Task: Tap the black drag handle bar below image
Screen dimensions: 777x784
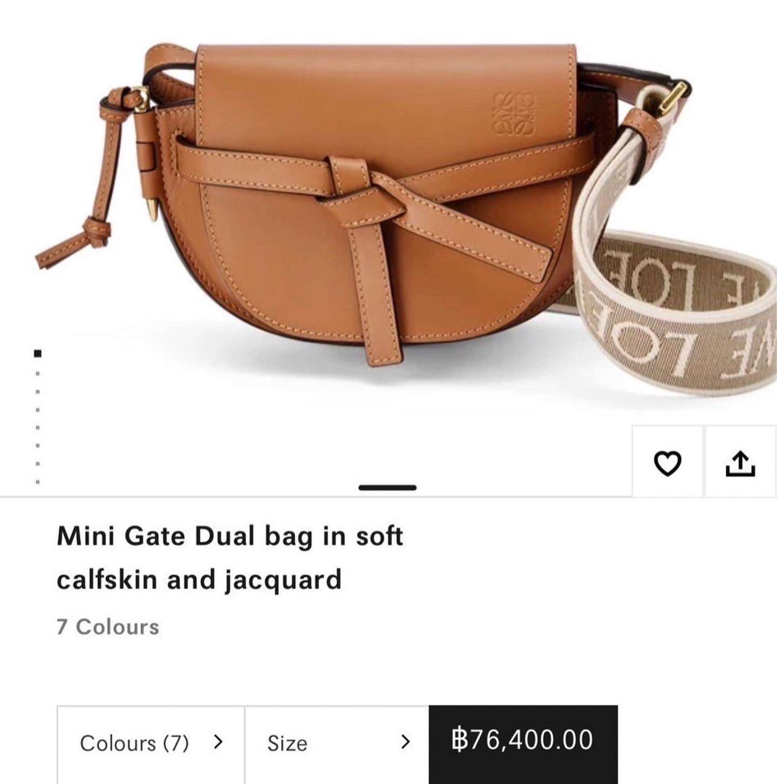Action: pyautogui.click(x=387, y=488)
